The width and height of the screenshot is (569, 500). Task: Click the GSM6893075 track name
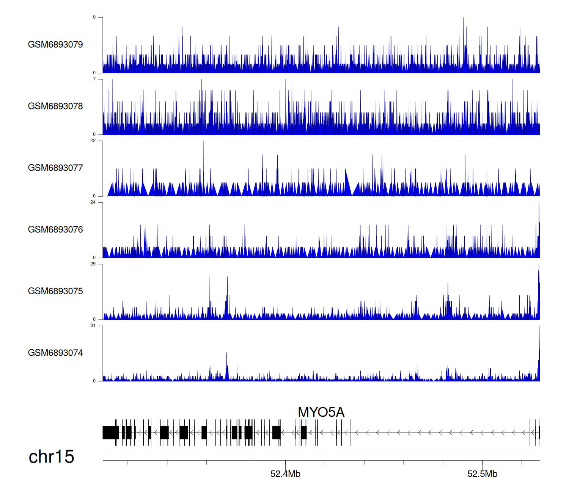(55, 291)
